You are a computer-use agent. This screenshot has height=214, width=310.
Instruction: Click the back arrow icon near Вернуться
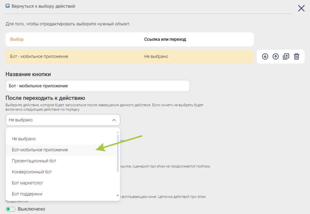coord(8,6)
